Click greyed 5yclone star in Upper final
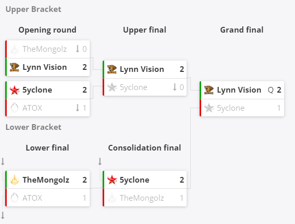The width and height of the screenshot is (295, 224). [x=112, y=87]
